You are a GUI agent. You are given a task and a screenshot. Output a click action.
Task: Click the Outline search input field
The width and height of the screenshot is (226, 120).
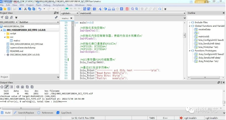206,18
